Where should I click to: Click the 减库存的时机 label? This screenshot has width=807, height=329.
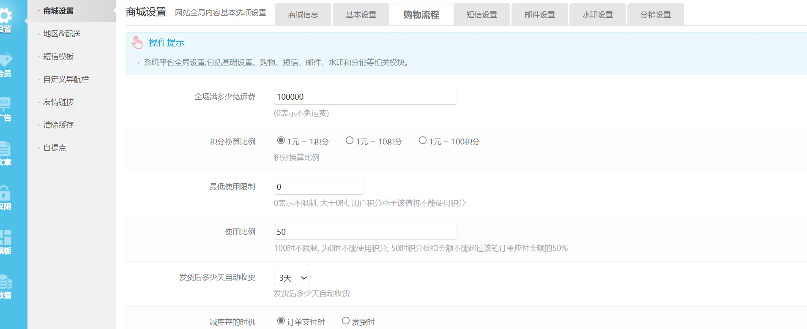[233, 322]
